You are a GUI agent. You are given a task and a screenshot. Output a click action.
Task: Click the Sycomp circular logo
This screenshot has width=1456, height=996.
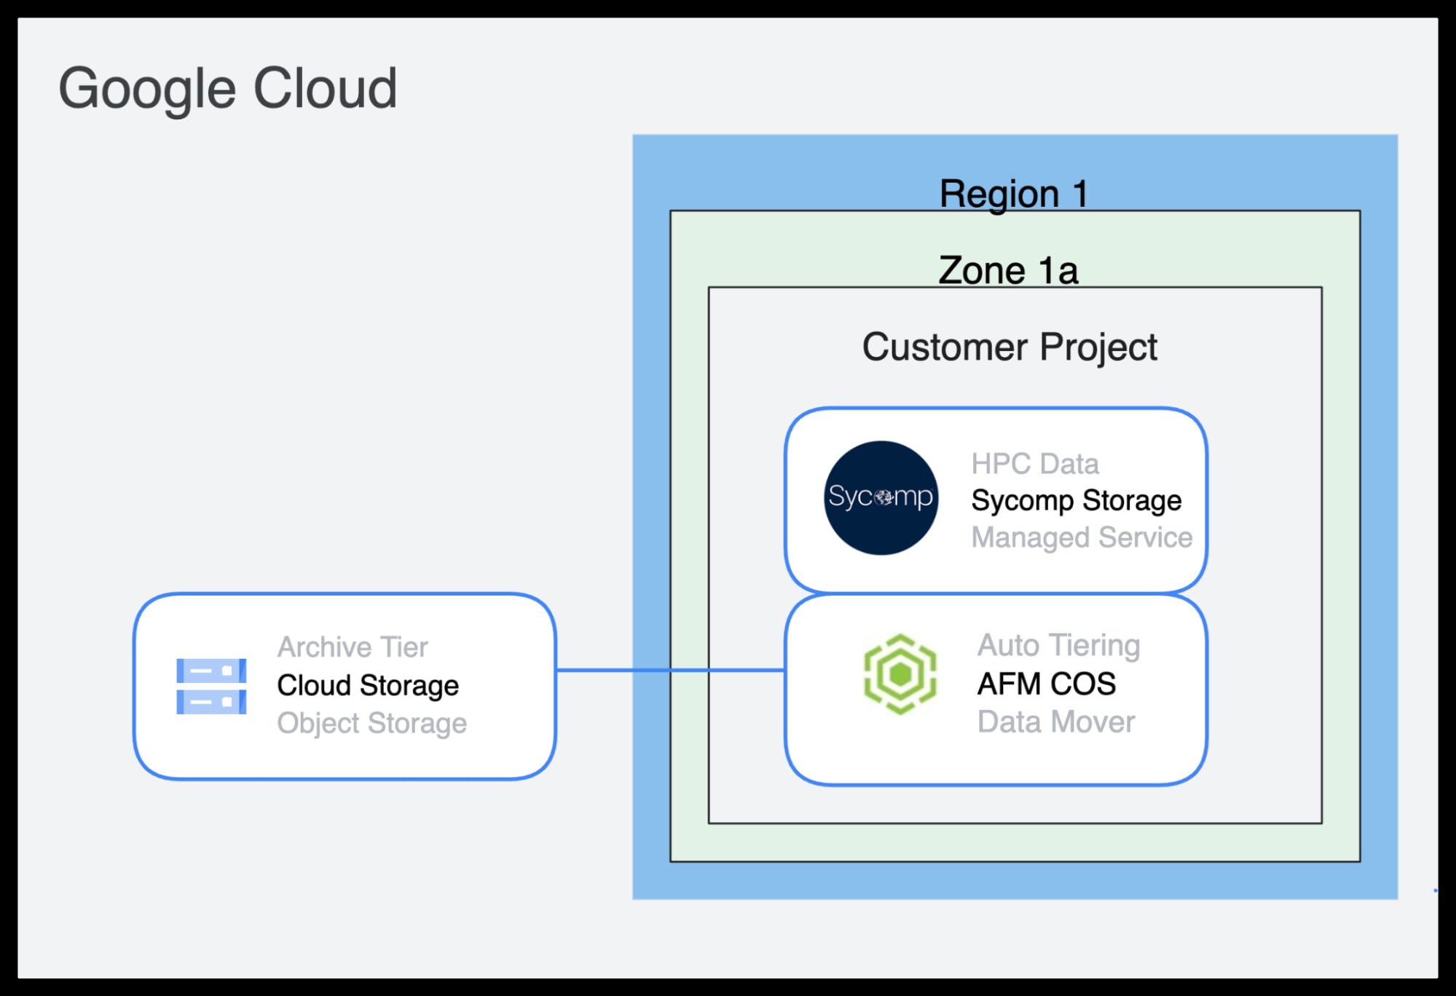(x=881, y=498)
